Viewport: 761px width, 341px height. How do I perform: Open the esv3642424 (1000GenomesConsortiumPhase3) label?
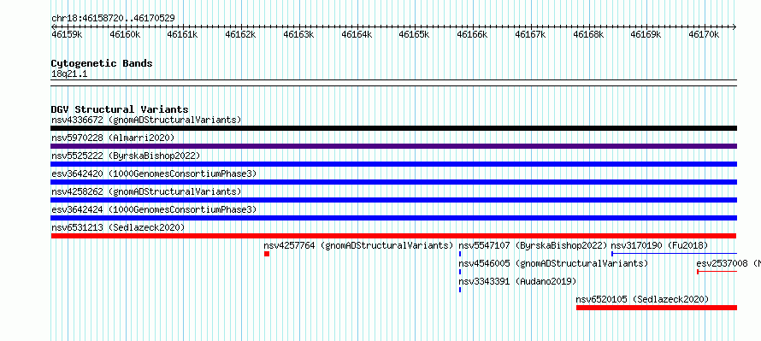(154, 209)
